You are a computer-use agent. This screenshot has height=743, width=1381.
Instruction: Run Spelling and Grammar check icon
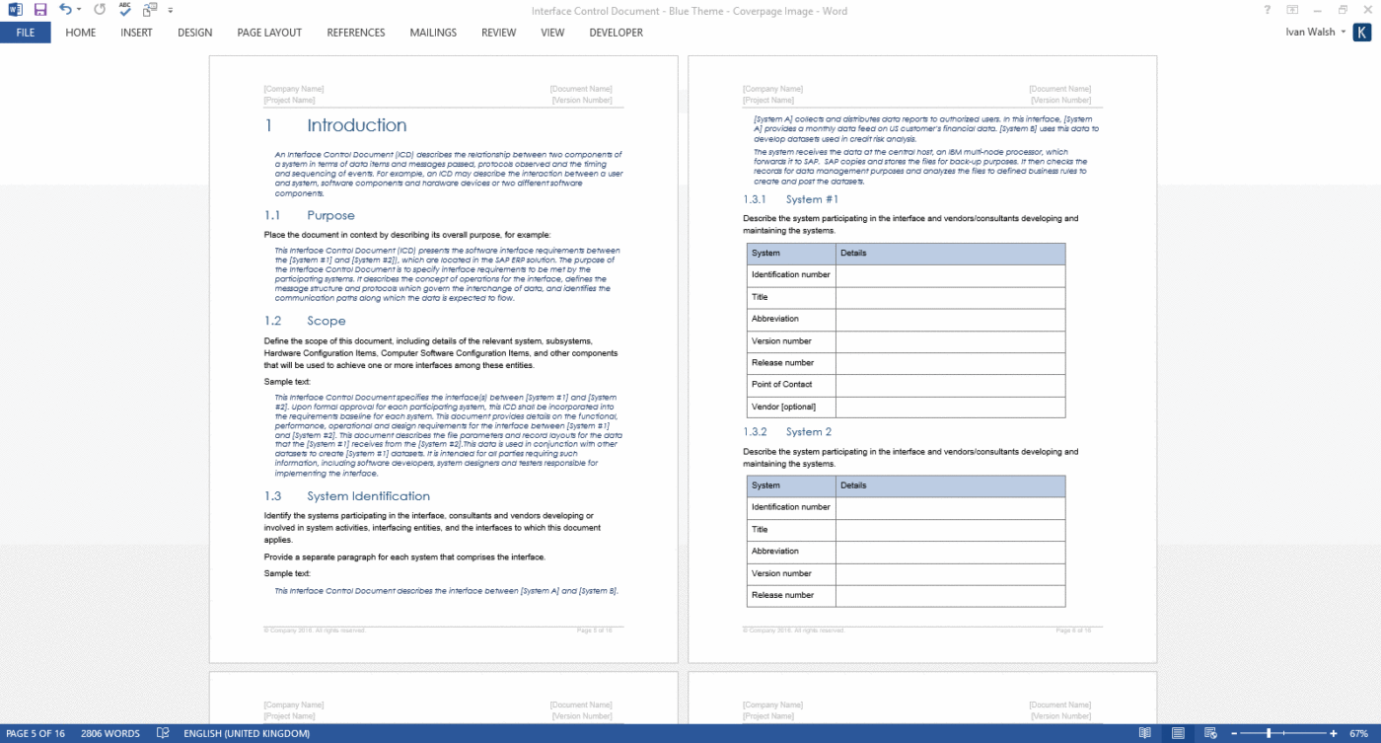tap(122, 11)
